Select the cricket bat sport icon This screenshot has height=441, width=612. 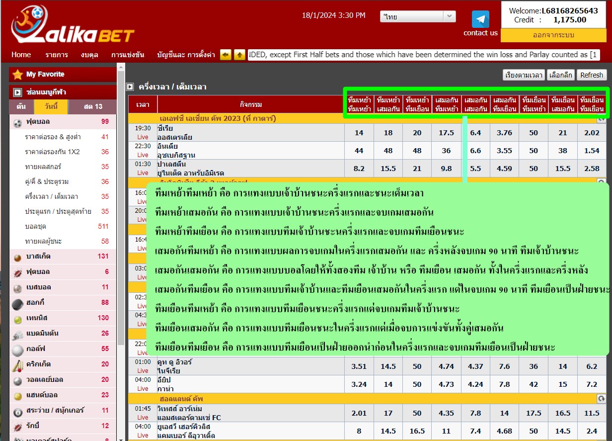(18, 364)
